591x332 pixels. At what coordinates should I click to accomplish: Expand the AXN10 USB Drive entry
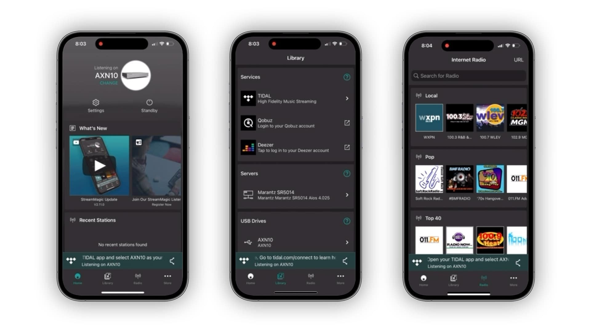point(347,242)
